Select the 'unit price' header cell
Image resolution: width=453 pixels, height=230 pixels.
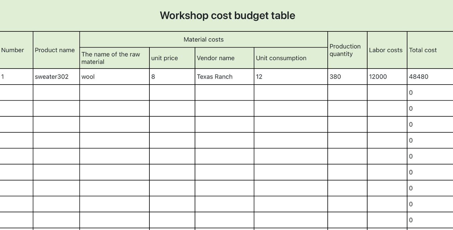point(172,58)
